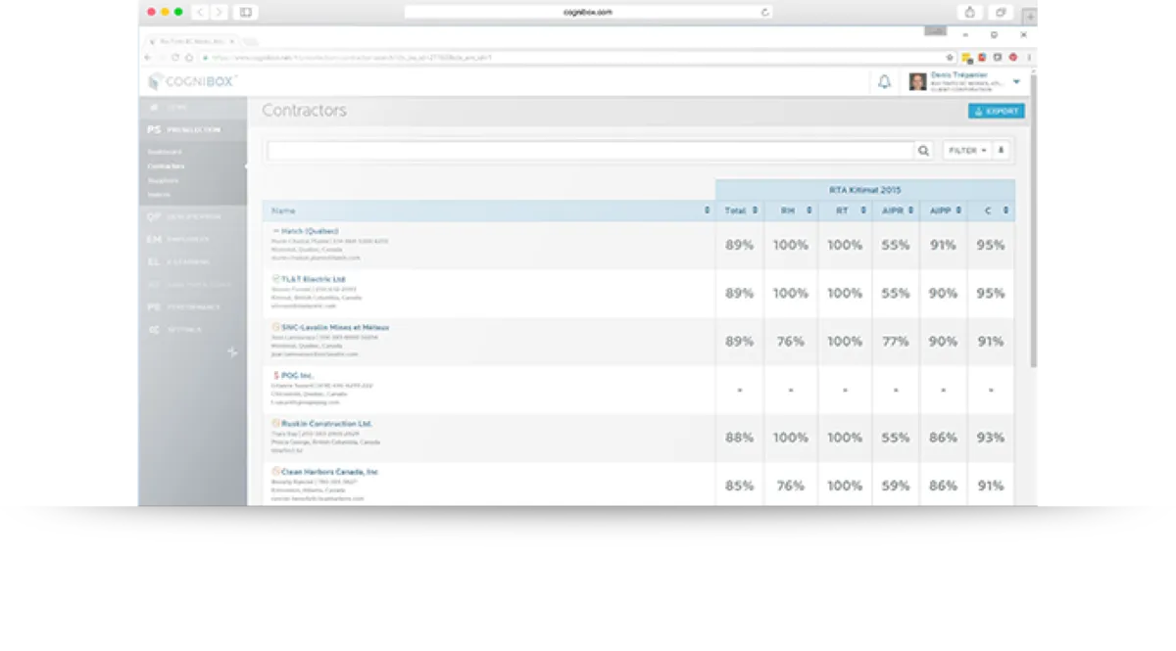Viewport: 1176px width, 651px height.
Task: Click the settings gear in sidebar
Action: (154, 330)
